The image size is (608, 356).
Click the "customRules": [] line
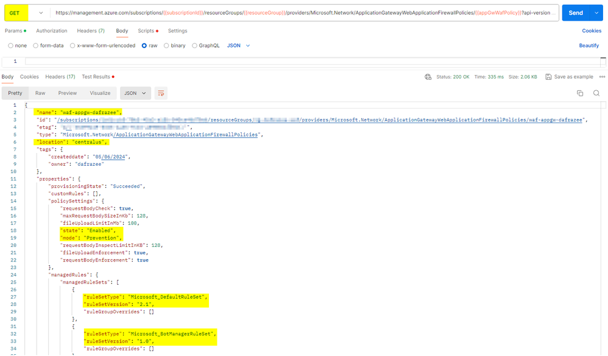74,193
